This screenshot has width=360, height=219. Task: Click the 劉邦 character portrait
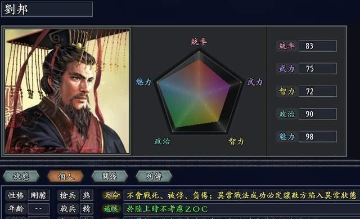[67, 91]
